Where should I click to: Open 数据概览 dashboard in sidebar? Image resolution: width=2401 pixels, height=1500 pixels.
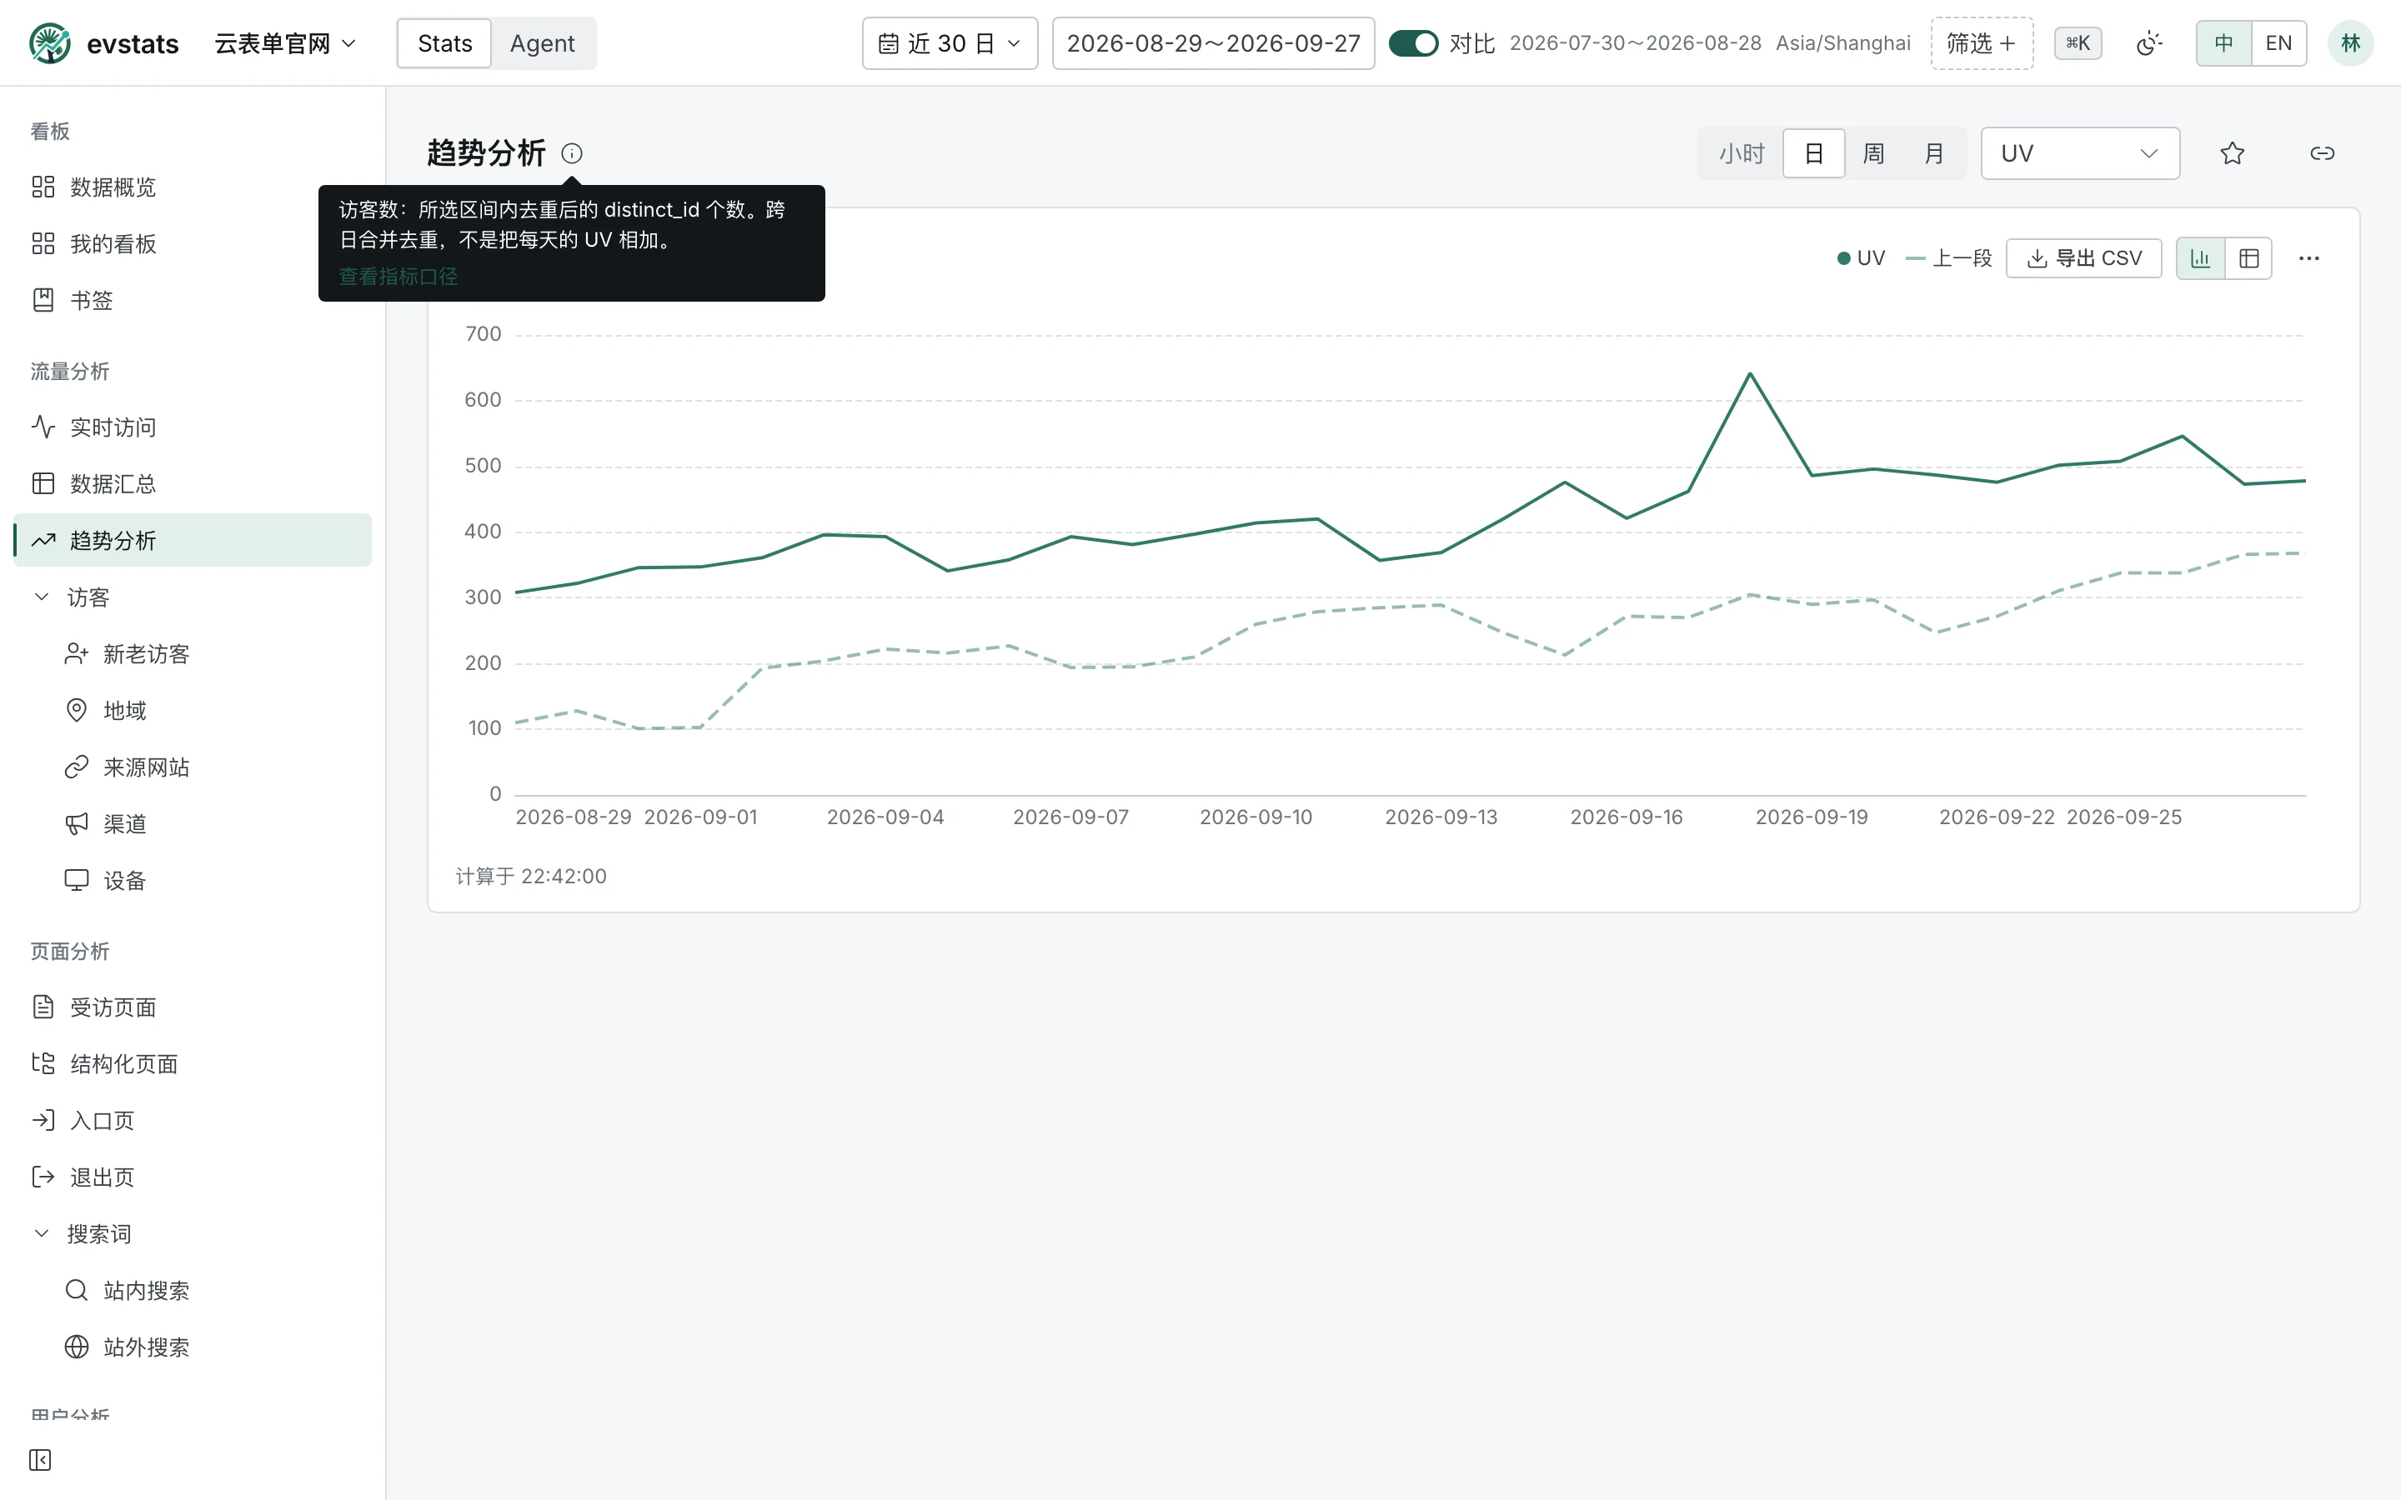[193, 187]
